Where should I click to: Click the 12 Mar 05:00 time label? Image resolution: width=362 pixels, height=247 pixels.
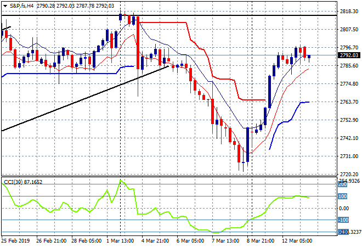coord(297,241)
